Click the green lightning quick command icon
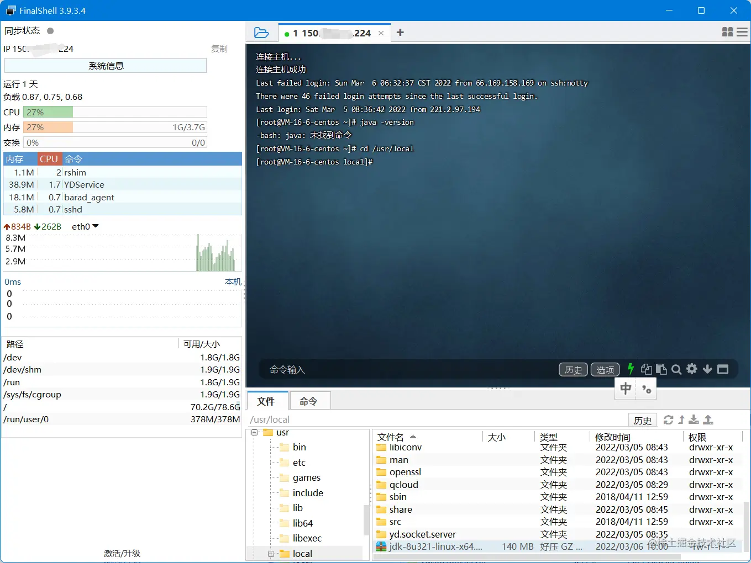The width and height of the screenshot is (751, 563). (631, 369)
